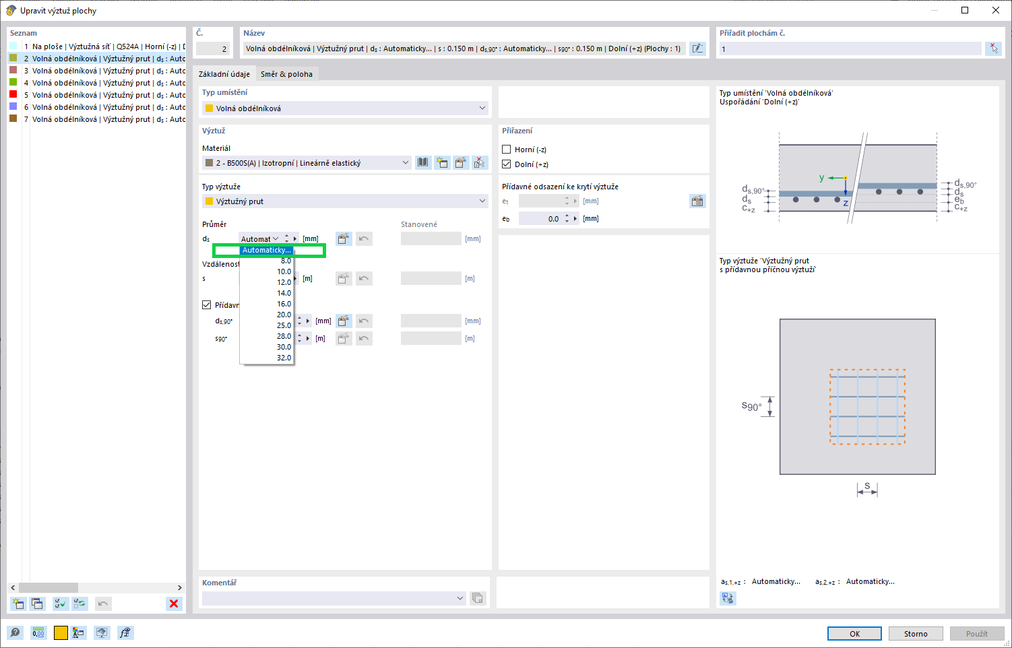Click the Přiřadit plochám č. input field
This screenshot has width=1012, height=648.
pyautogui.click(x=850, y=48)
